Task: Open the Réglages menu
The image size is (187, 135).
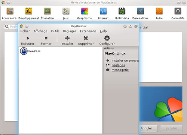Action: (70, 31)
